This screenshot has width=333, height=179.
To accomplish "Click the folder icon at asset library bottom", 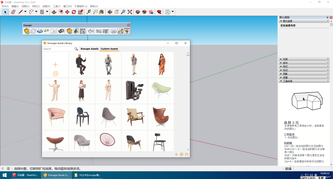I will coord(187,154).
